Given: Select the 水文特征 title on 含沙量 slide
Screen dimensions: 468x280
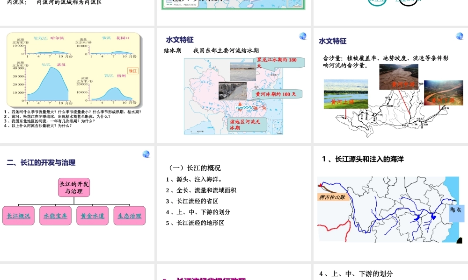Looking at the screenshot, I should (x=332, y=41).
